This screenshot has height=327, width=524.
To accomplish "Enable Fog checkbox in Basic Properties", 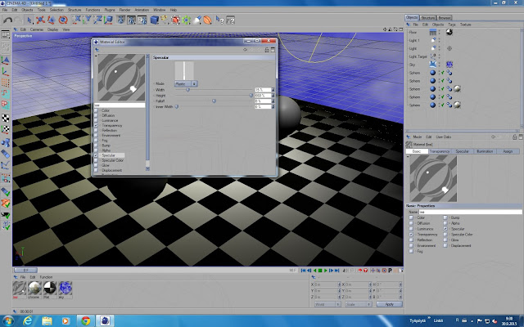I will click(411, 251).
